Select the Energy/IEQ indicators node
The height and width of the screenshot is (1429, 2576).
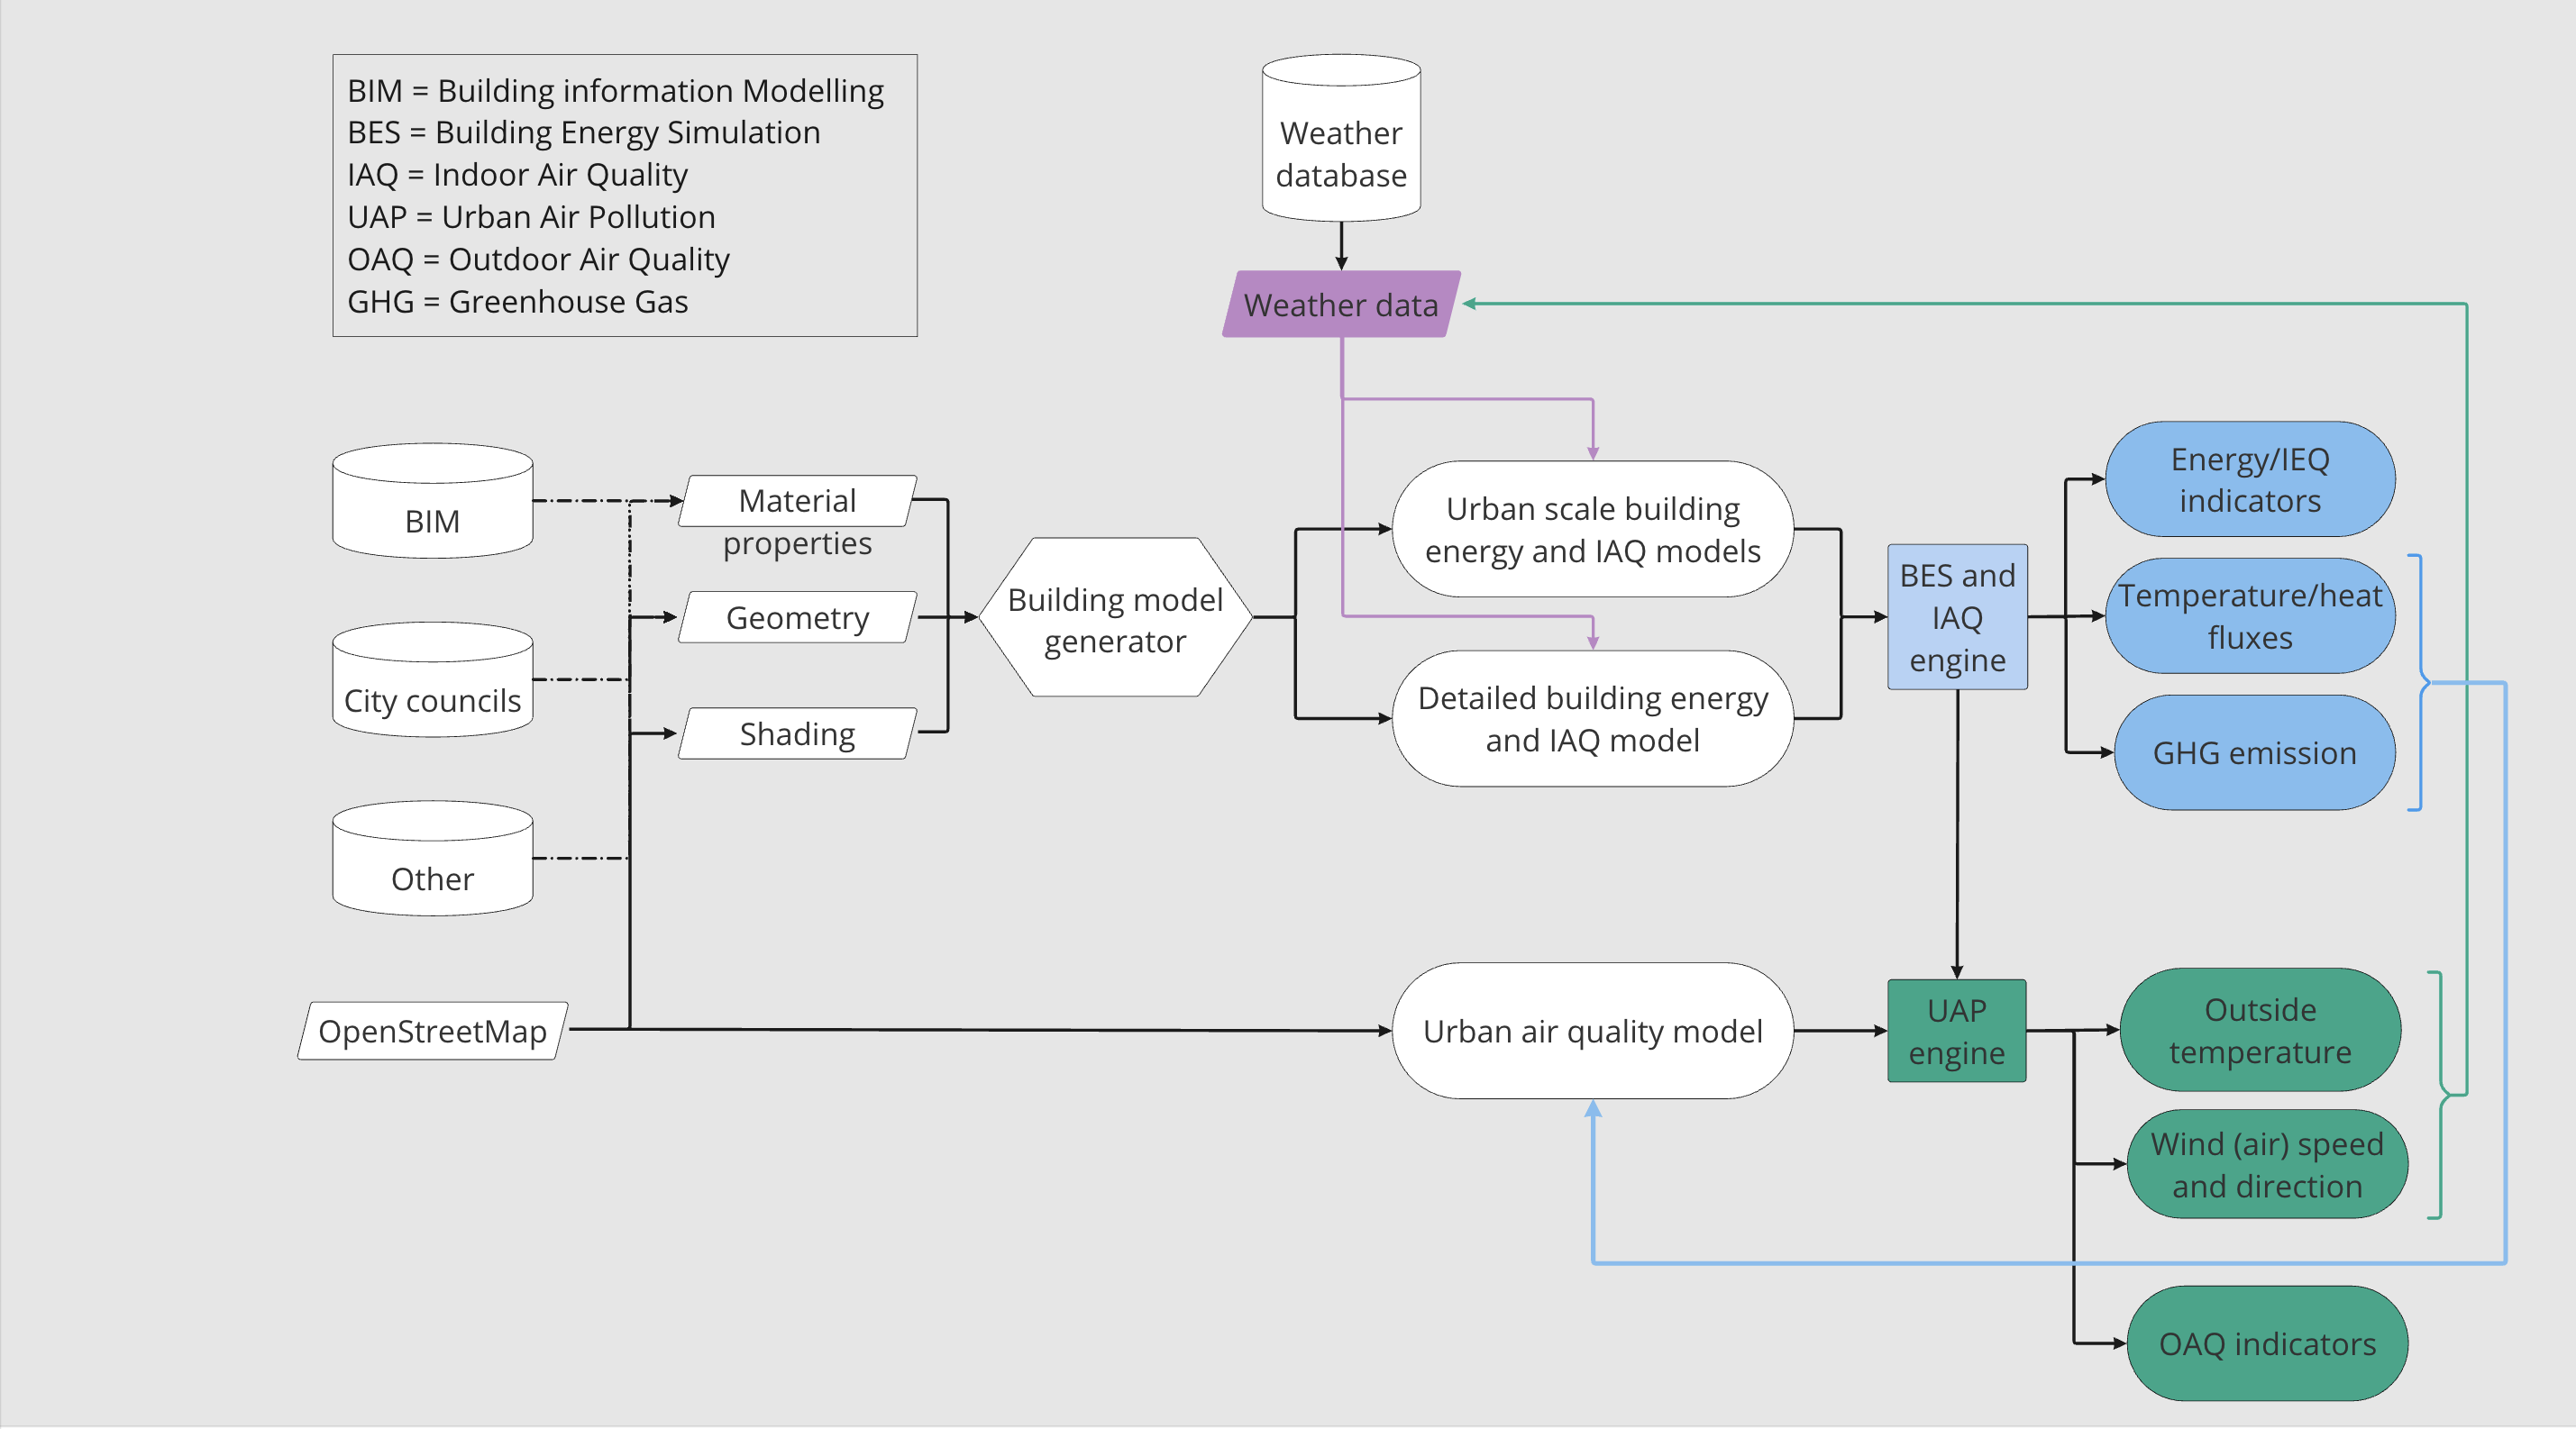(x=2248, y=479)
